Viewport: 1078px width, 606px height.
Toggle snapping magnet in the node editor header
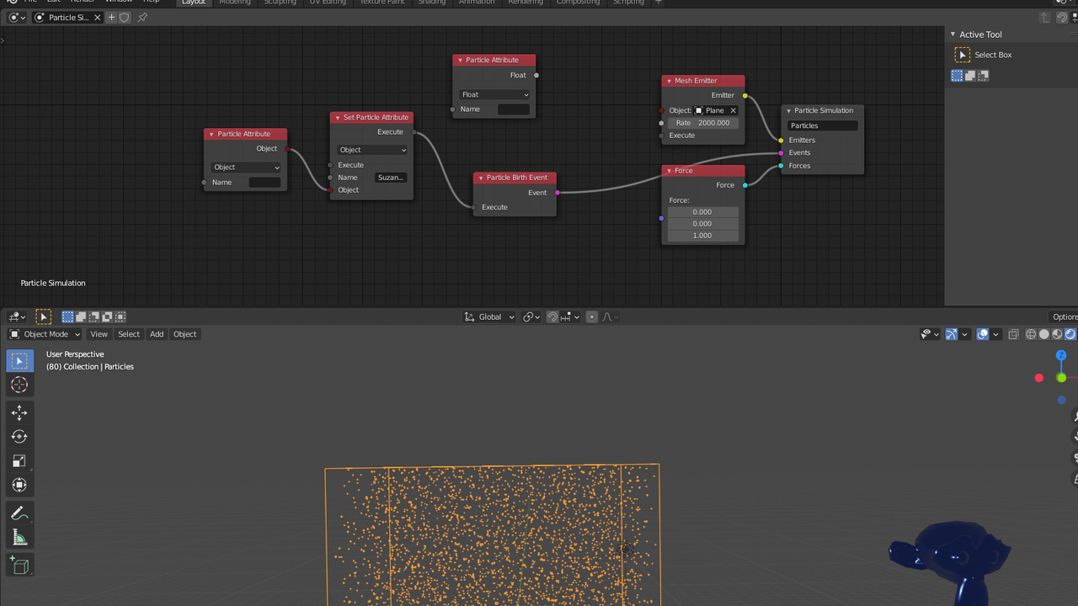552,316
